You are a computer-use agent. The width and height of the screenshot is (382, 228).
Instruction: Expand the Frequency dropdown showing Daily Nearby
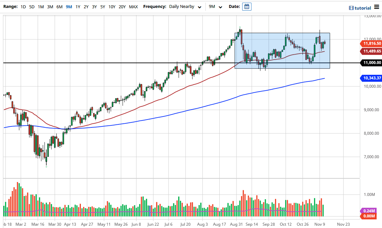(181, 7)
